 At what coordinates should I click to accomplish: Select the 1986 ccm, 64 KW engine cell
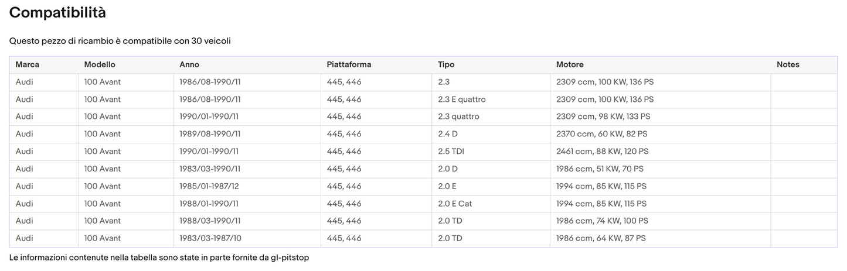pyautogui.click(x=601, y=238)
